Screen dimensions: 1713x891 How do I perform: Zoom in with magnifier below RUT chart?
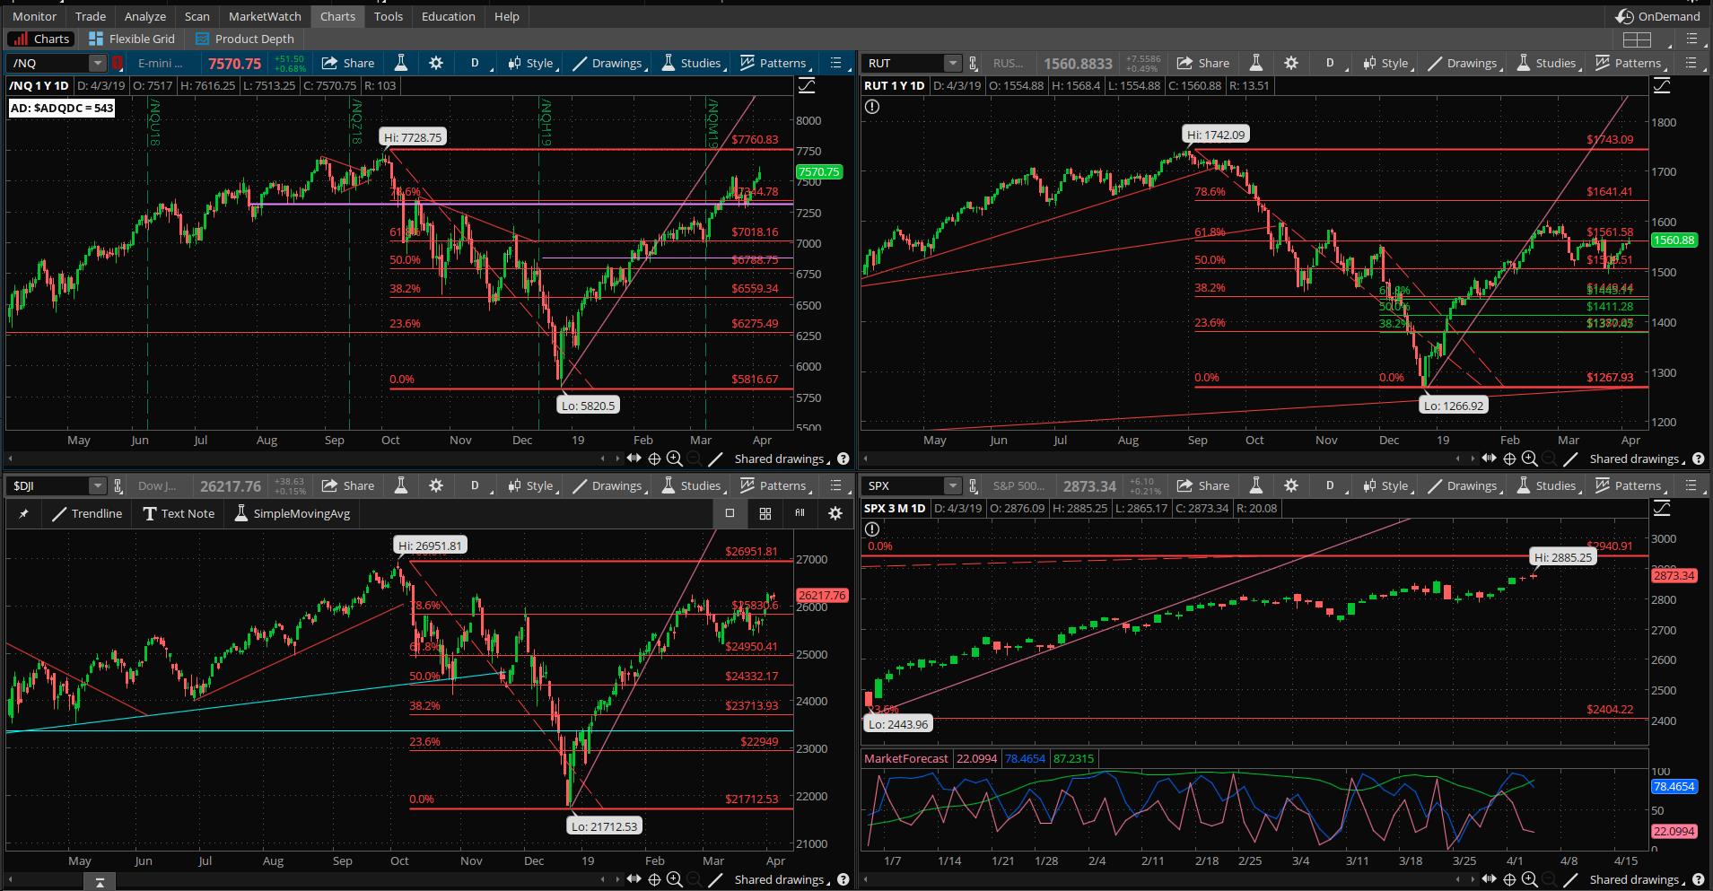click(1529, 459)
